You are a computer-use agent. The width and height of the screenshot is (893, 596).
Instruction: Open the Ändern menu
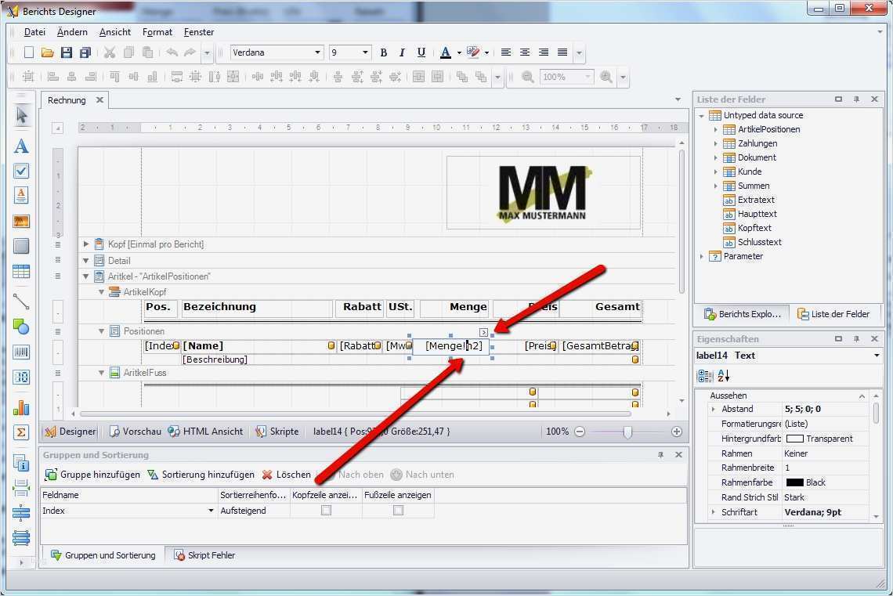tap(72, 32)
